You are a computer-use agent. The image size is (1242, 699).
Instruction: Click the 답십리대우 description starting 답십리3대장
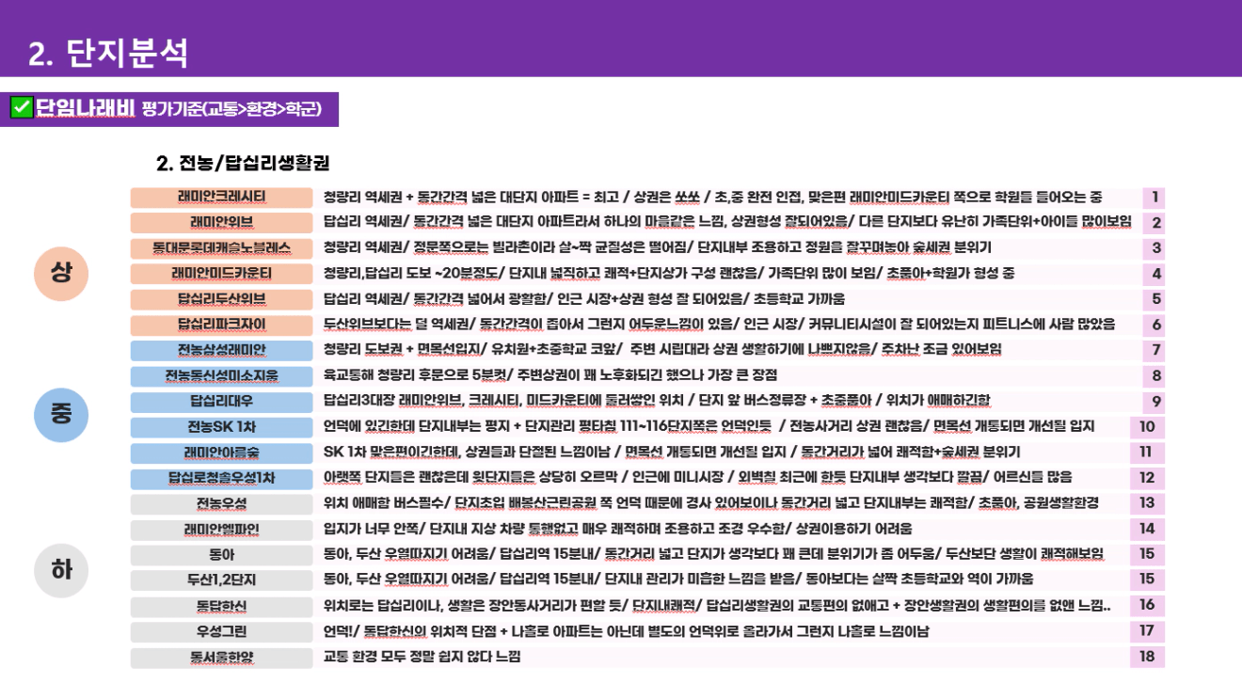click(656, 401)
